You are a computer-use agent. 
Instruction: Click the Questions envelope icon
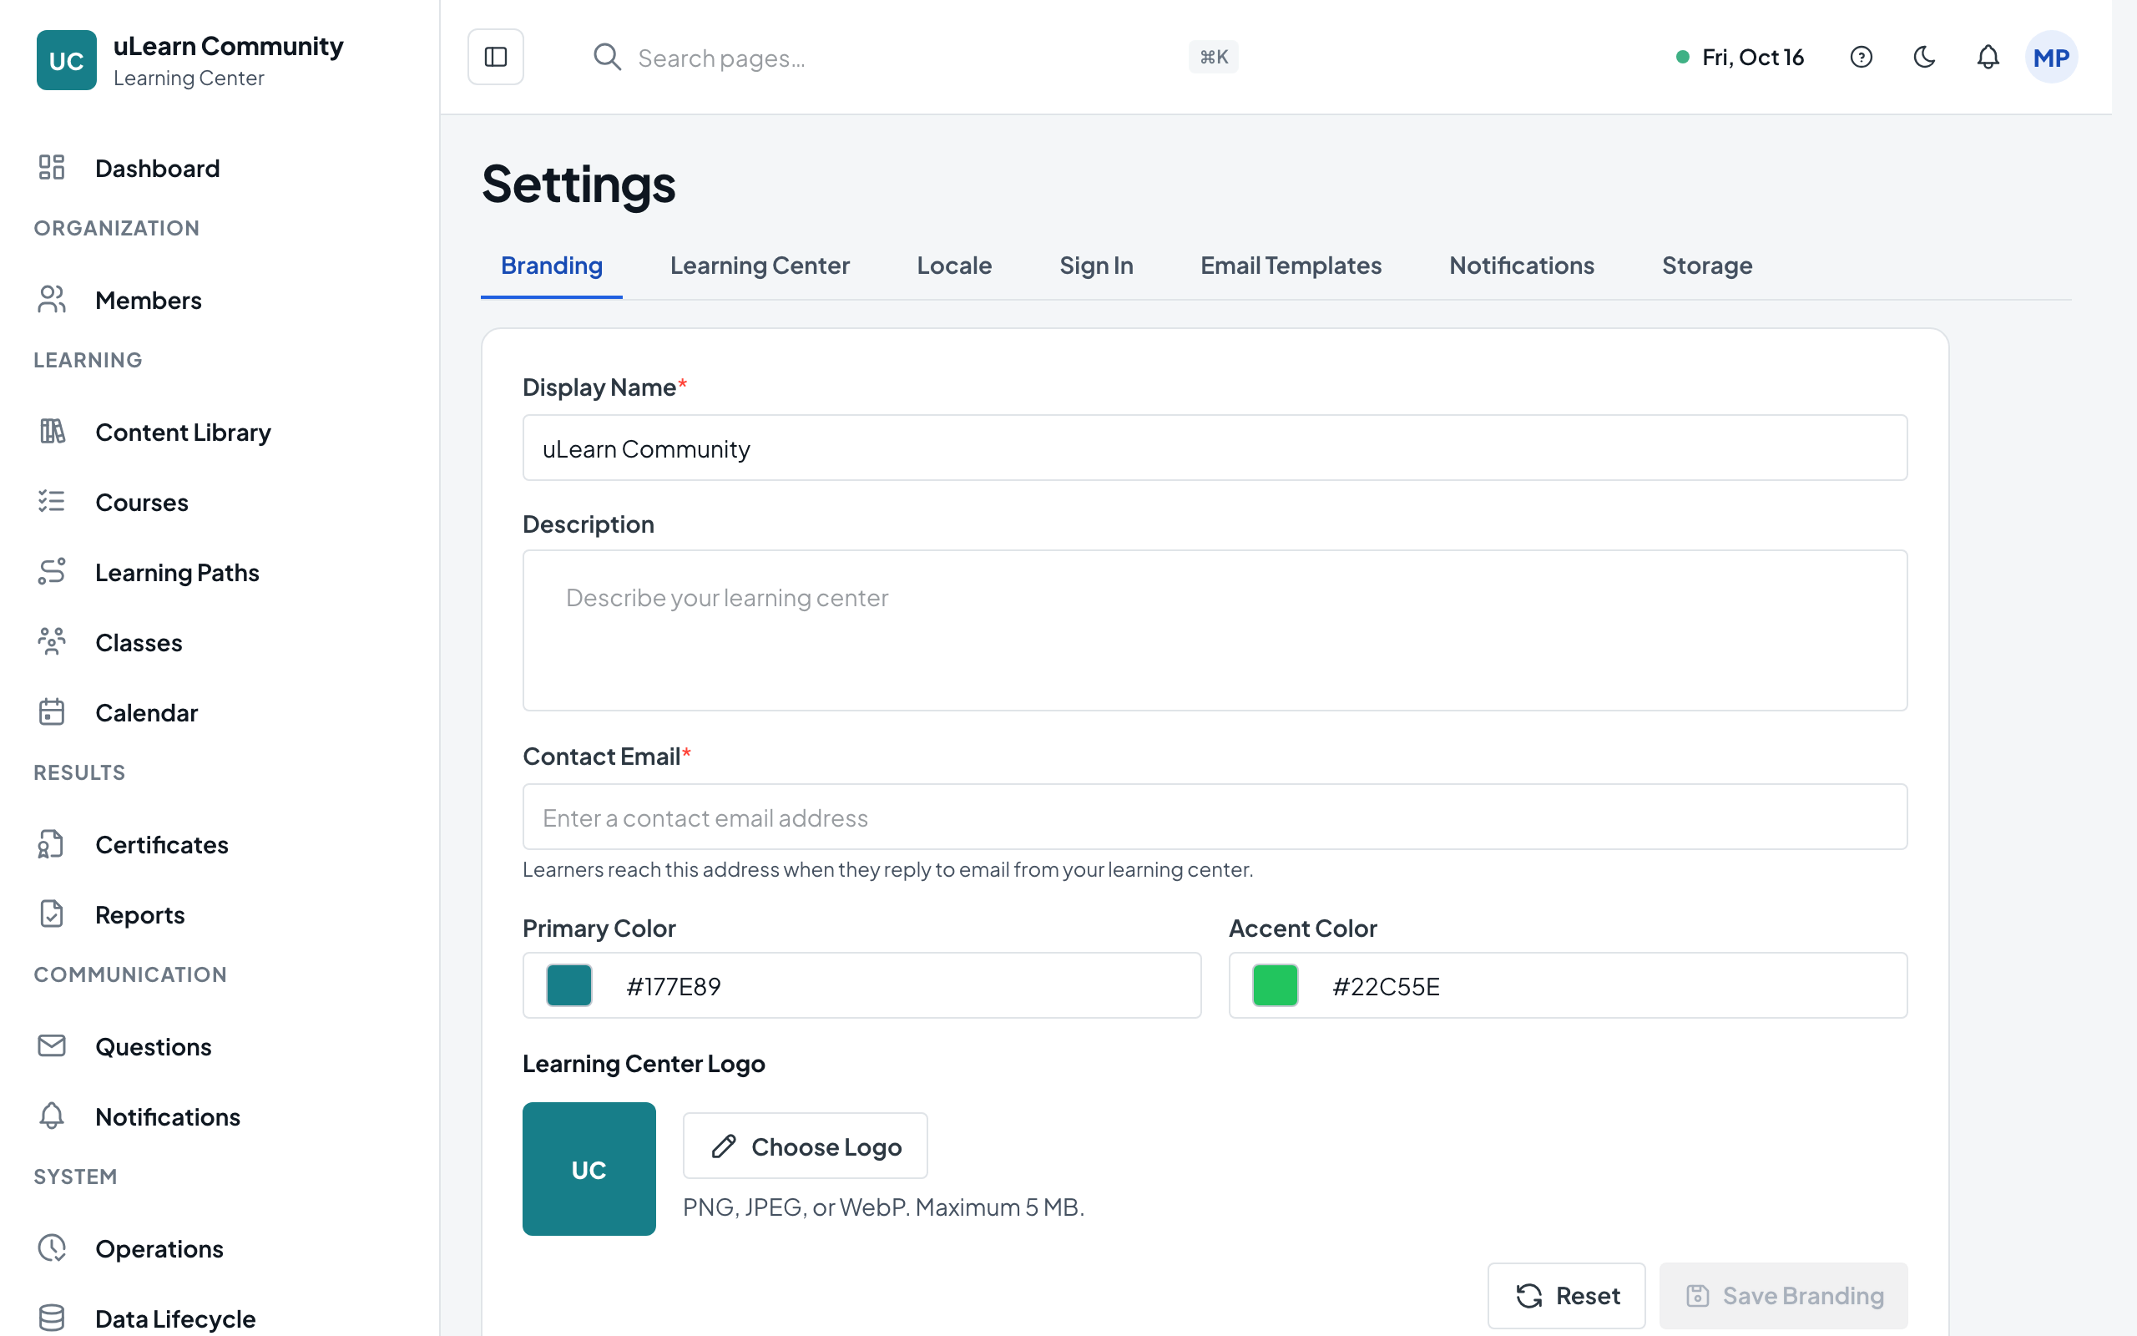[x=52, y=1046]
